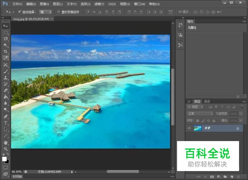Uncheck the 自动选择 checkbox
The image size is (248, 180).
[x=20, y=12]
